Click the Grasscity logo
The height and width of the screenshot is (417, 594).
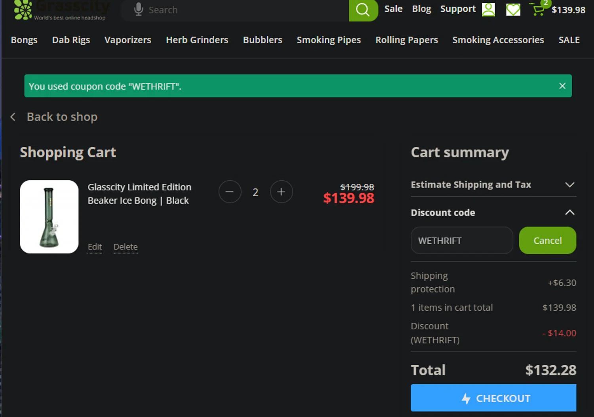pyautogui.click(x=62, y=10)
